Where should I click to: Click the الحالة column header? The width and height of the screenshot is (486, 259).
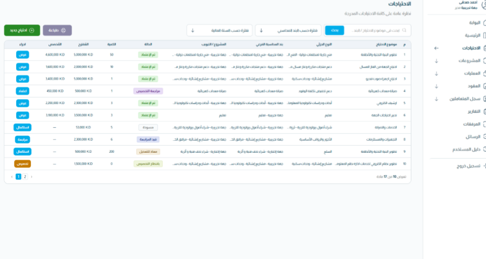[148, 45]
